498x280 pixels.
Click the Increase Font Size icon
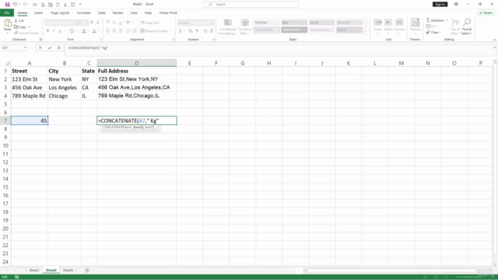(x=92, y=23)
